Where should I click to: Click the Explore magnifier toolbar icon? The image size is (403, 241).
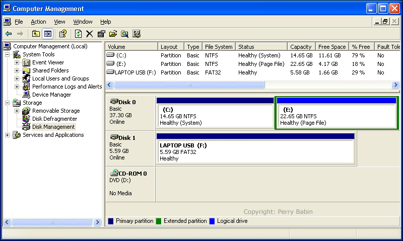[124, 34]
